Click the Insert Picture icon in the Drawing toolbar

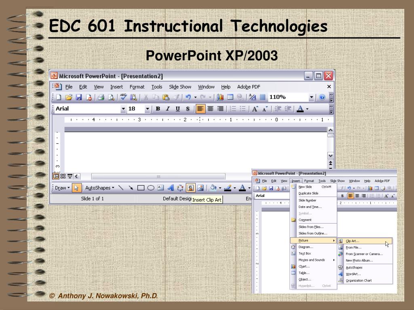tap(201, 188)
